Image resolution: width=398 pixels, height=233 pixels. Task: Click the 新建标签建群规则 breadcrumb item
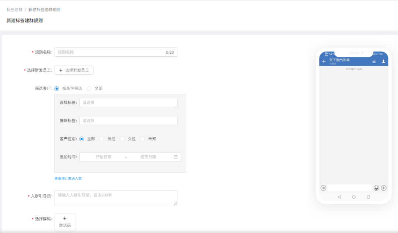coord(44,10)
